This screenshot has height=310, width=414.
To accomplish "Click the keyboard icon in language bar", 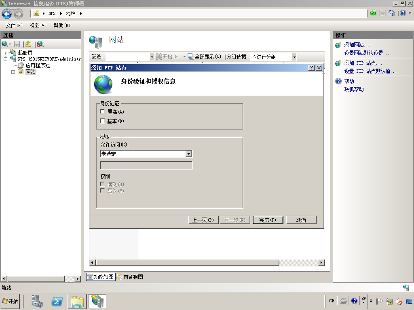I will [x=343, y=301].
